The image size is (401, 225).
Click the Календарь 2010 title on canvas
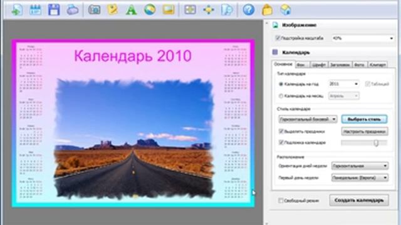point(133,56)
